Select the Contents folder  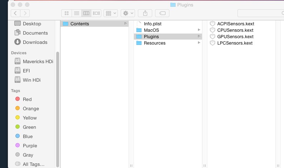tap(94, 24)
